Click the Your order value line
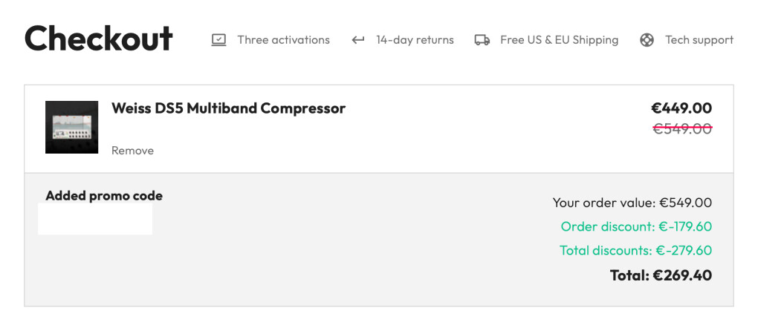 [x=632, y=203]
